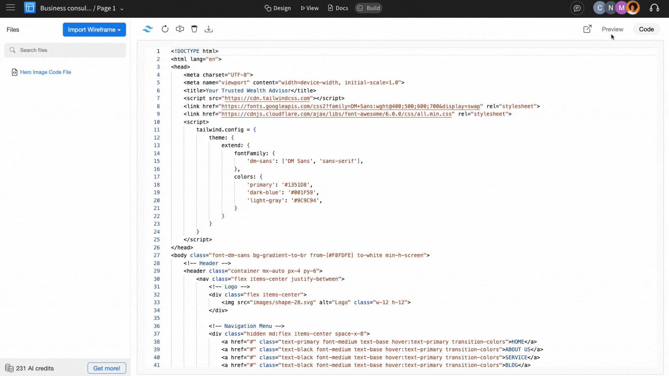
Task: Click '#001F59' dark-blue color value
Action: coord(302,193)
